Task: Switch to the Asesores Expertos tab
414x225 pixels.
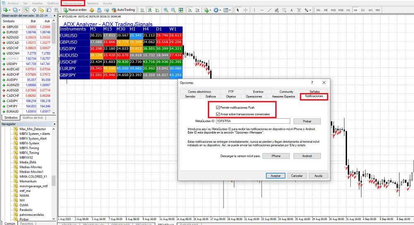Action: 283,96
